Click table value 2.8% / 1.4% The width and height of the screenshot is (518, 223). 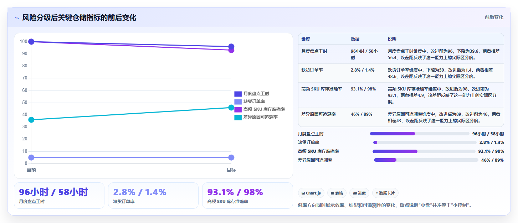[363, 70]
